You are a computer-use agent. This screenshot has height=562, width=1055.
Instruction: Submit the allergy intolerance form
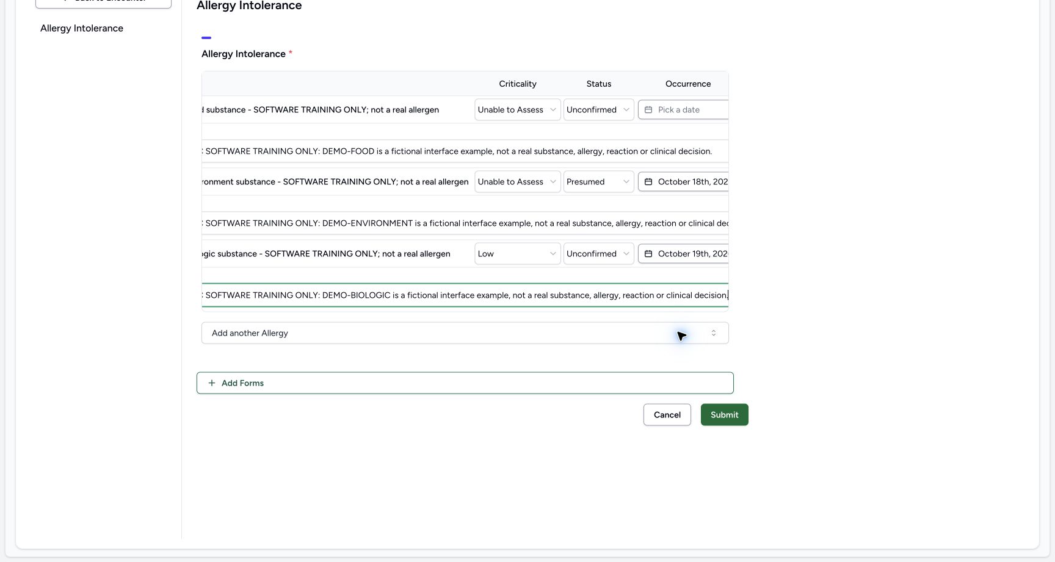pos(725,415)
